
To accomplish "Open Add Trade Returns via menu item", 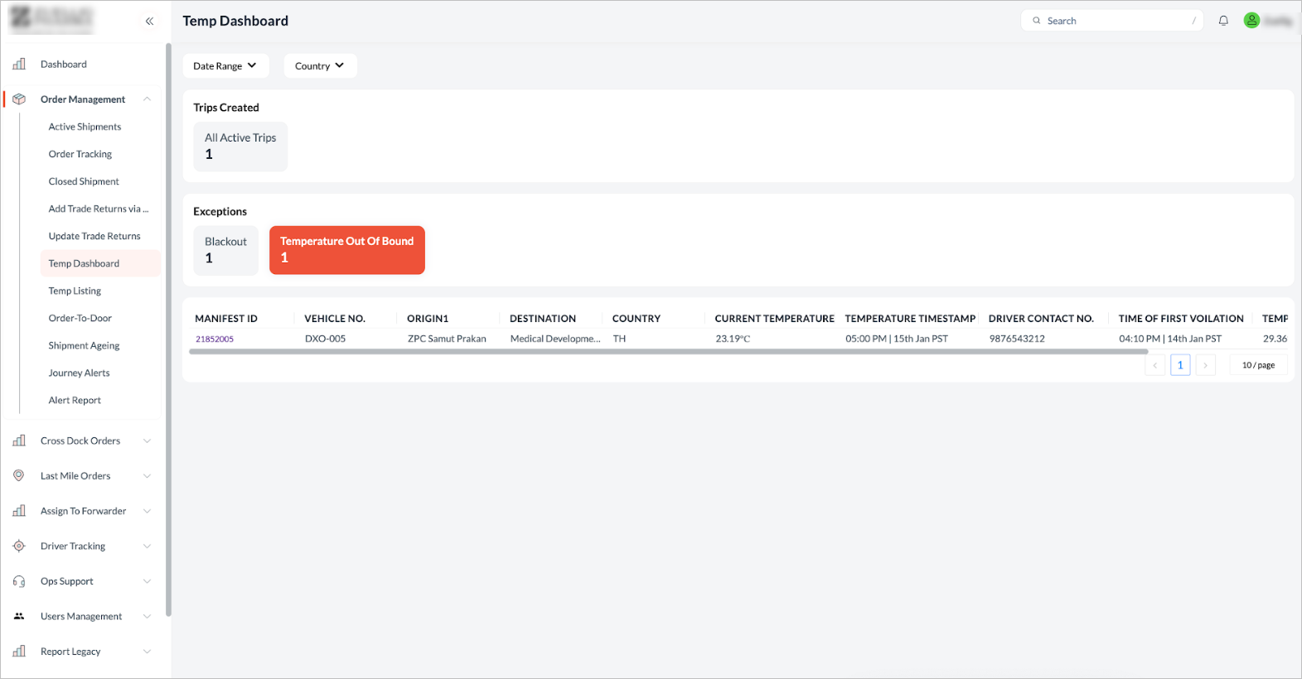I will (99, 209).
